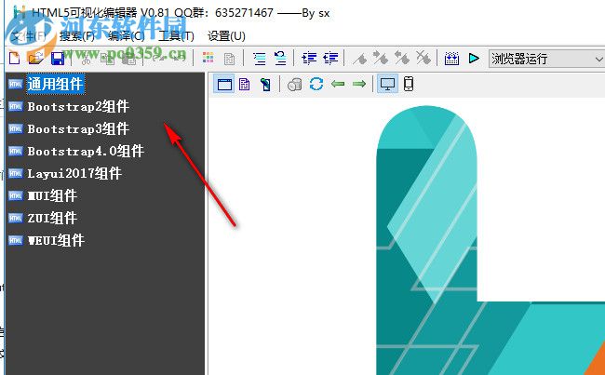Click the second bookmark flag icon
This screenshot has width=605, height=375.
point(381,59)
